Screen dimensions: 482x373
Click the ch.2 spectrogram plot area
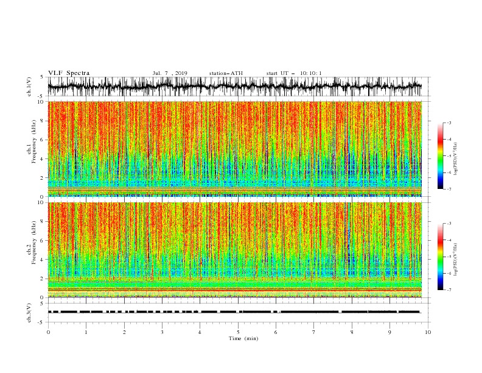click(235, 250)
